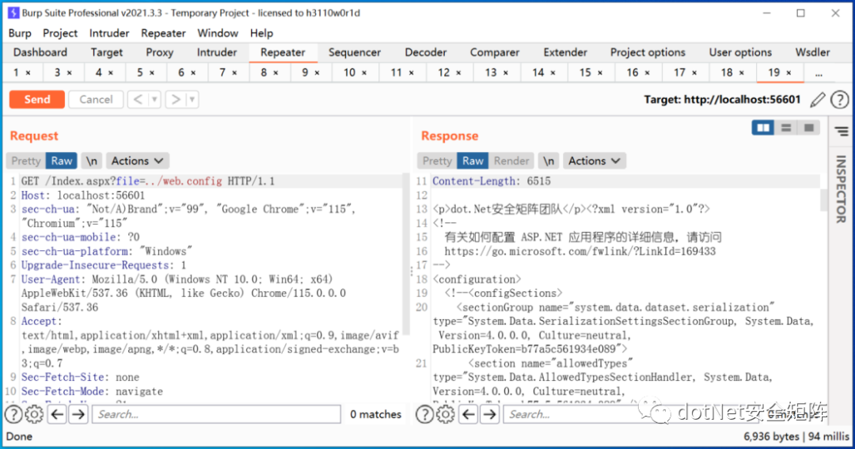
Task: Select combined tabbed layout view
Action: click(x=808, y=127)
